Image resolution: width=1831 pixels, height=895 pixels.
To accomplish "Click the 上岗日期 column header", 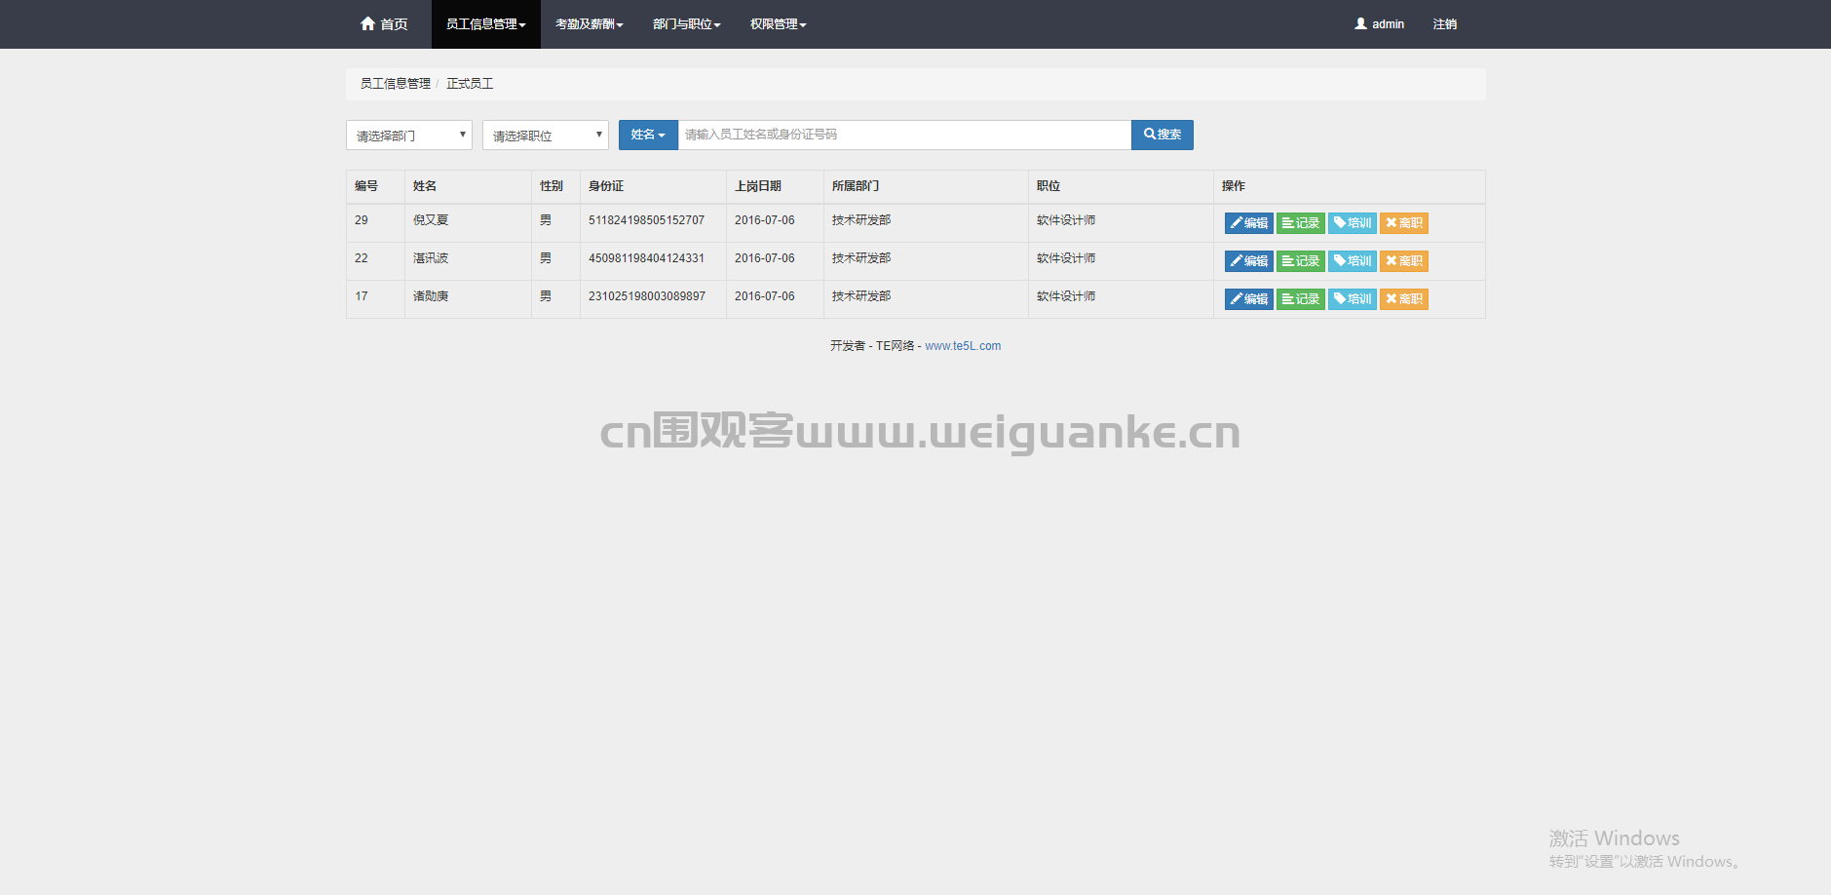I will tap(758, 186).
